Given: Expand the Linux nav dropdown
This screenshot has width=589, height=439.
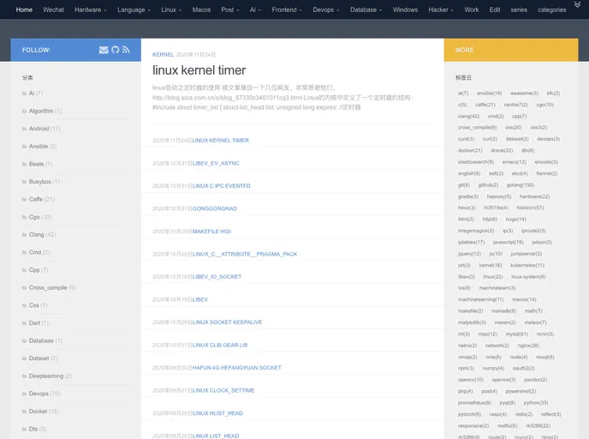Looking at the screenshot, I should (171, 9).
